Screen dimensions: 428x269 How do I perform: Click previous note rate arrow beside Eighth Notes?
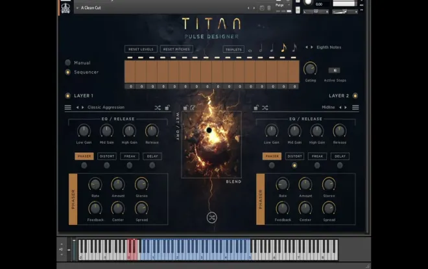[307, 47]
